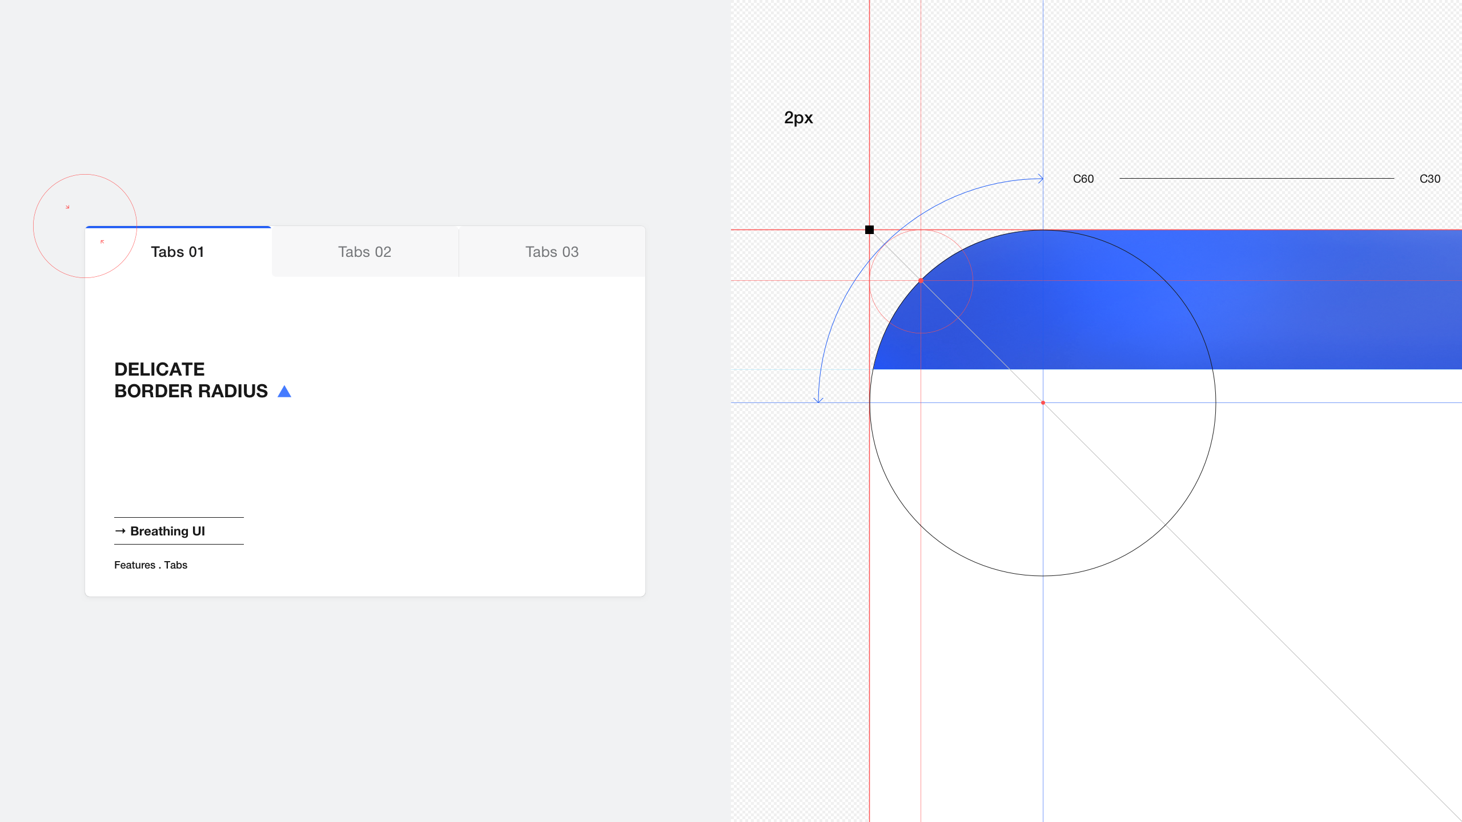Open the Tabs 03 tab
The width and height of the screenshot is (1462, 822).
551,252
